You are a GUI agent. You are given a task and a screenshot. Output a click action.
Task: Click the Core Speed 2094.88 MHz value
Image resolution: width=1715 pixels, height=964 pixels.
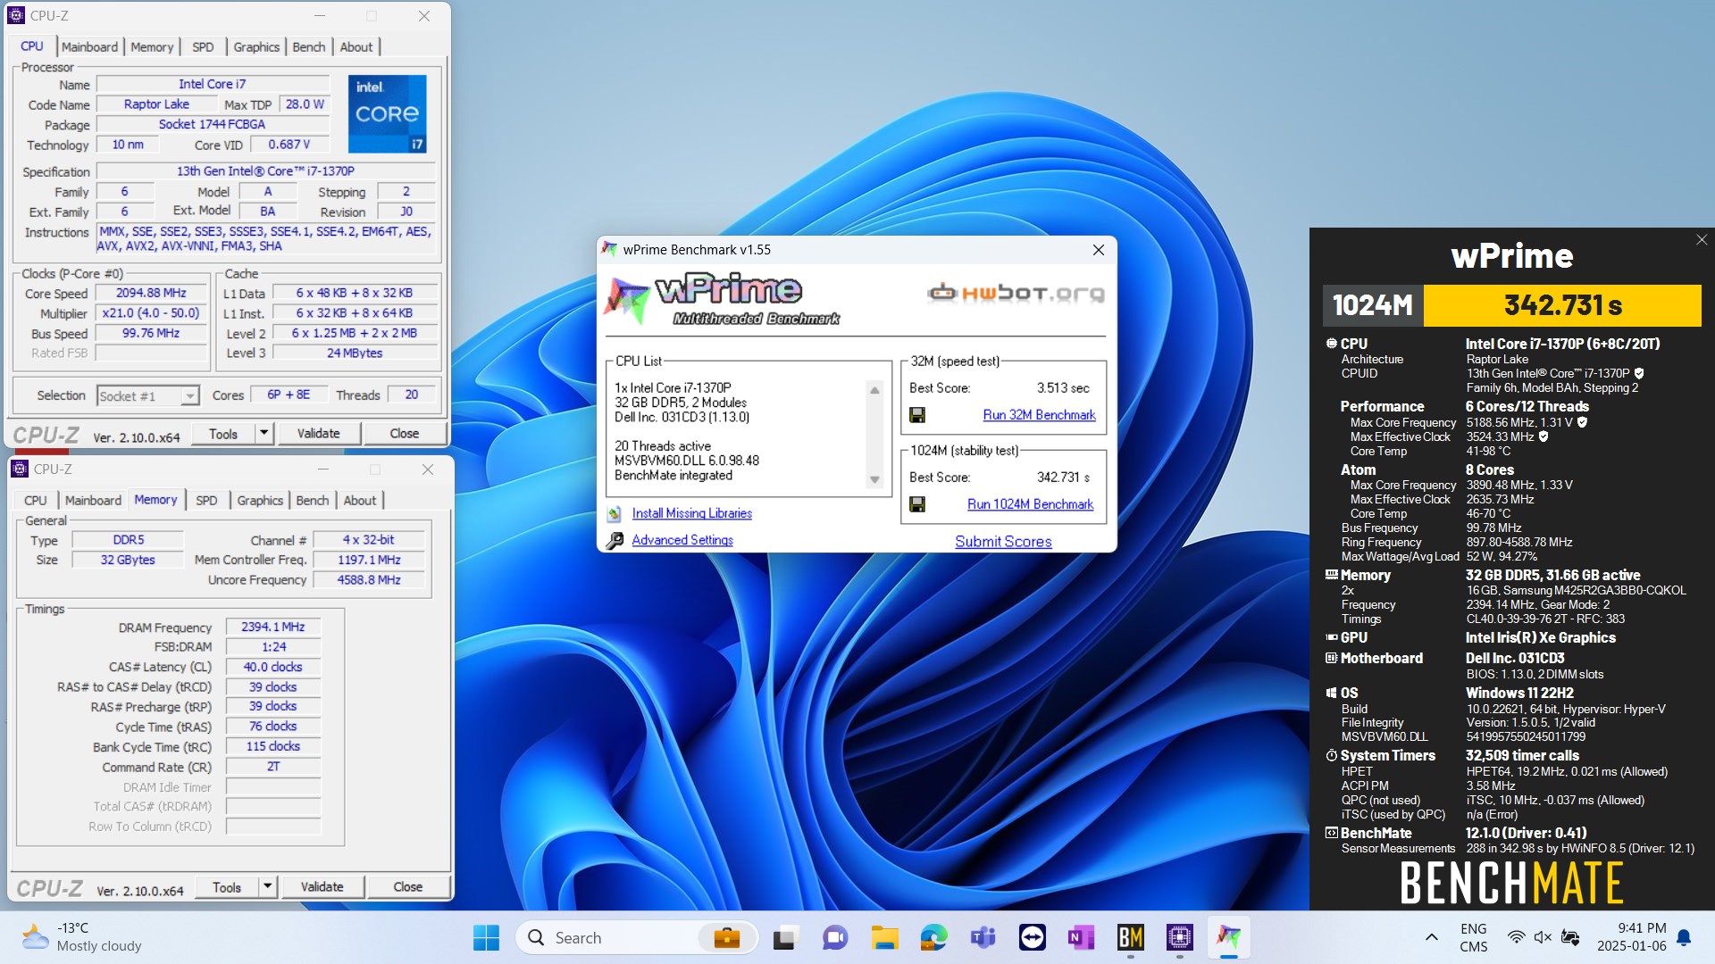(151, 293)
